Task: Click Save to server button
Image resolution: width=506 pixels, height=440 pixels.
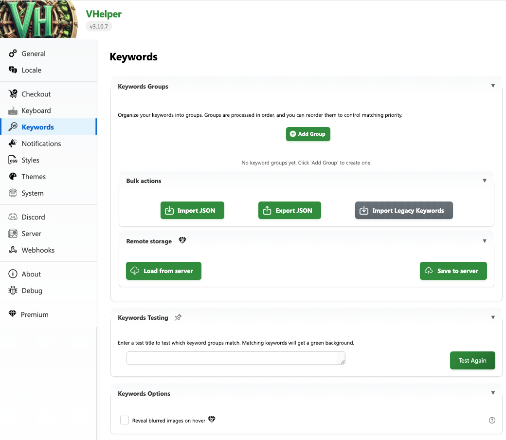Action: tap(453, 271)
